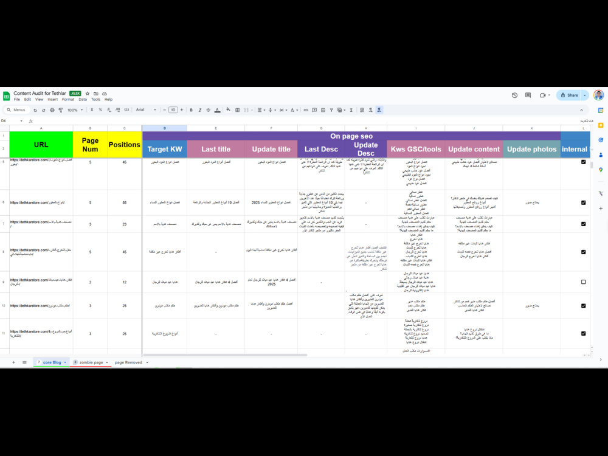Insert a chart from toolbar

323,110
